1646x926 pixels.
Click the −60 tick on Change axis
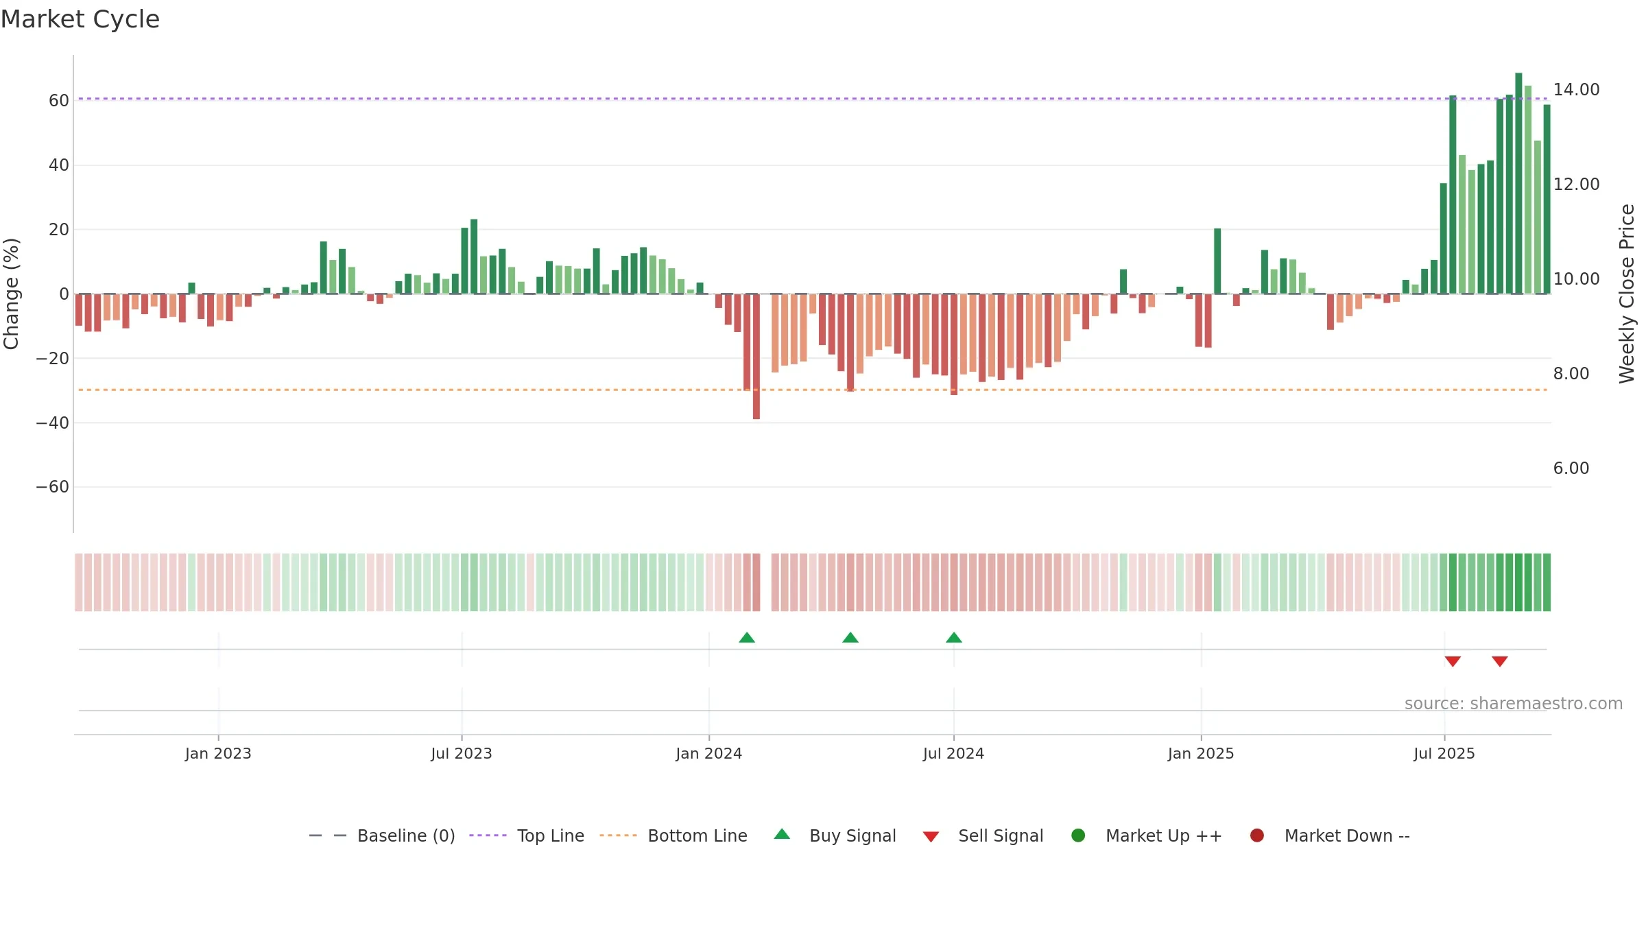(x=53, y=487)
